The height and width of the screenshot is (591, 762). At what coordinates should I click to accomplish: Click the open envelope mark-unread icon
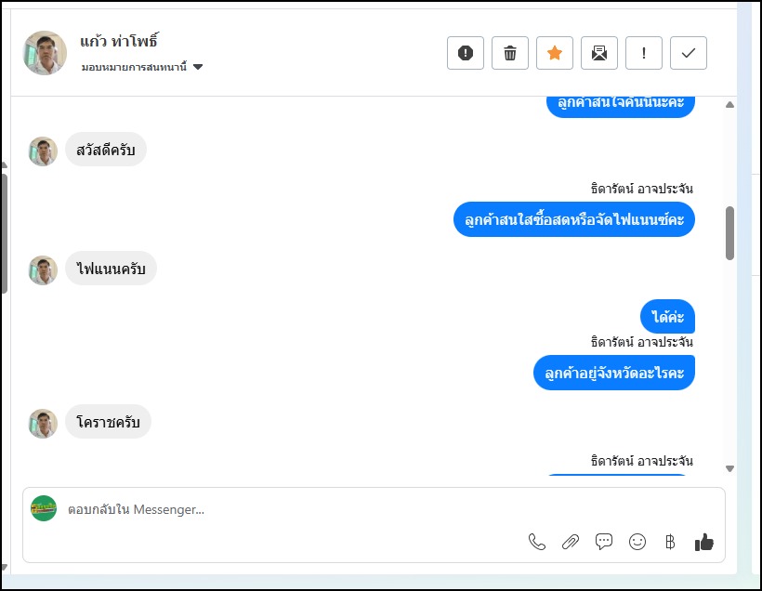coord(599,53)
